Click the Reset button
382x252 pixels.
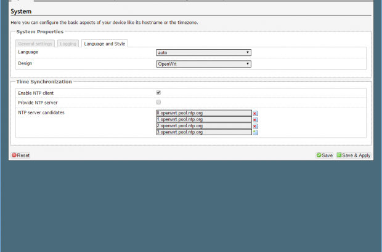(20, 156)
